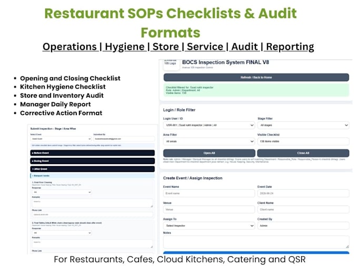
Task: Collapse the Banquet Inside sub-section
Action: [93, 176]
